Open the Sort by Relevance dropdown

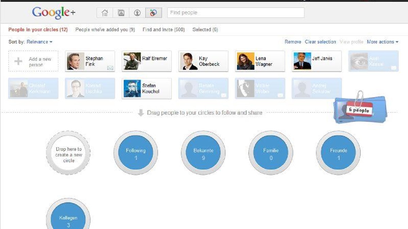pos(39,42)
